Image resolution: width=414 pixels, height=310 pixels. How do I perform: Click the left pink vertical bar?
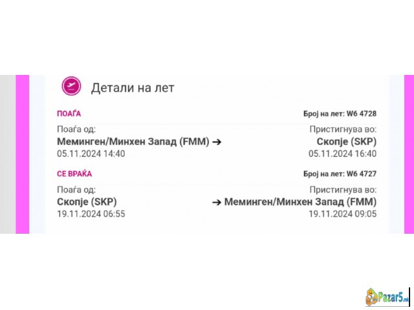tap(23, 154)
